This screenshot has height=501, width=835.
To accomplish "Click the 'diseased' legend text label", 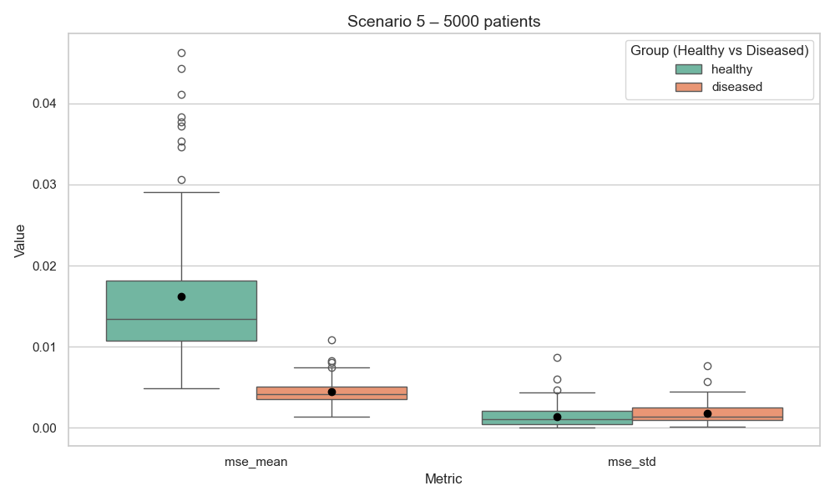I will coord(736,87).
